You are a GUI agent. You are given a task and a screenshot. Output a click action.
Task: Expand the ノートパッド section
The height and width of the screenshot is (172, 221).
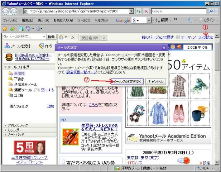5,135
